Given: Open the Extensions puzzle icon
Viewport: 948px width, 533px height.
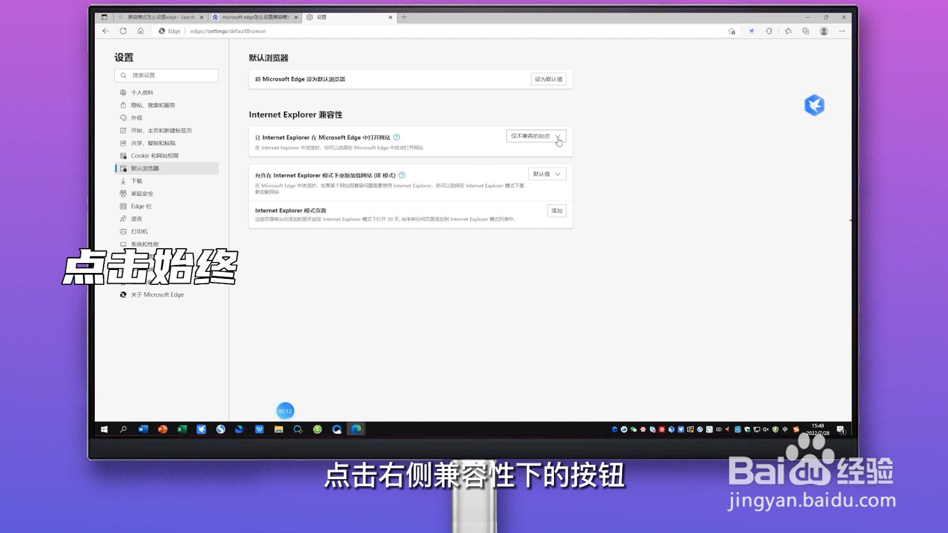Looking at the screenshot, I should click(769, 31).
